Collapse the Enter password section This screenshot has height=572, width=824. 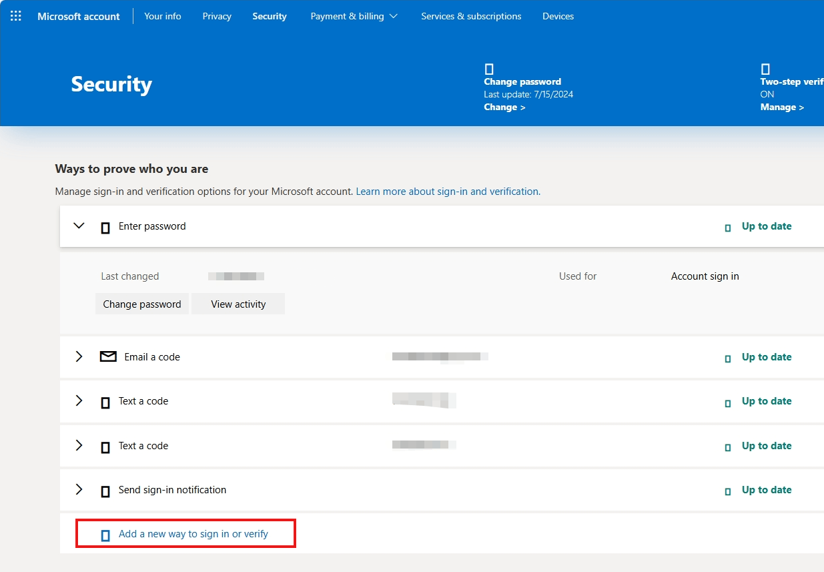coord(79,226)
